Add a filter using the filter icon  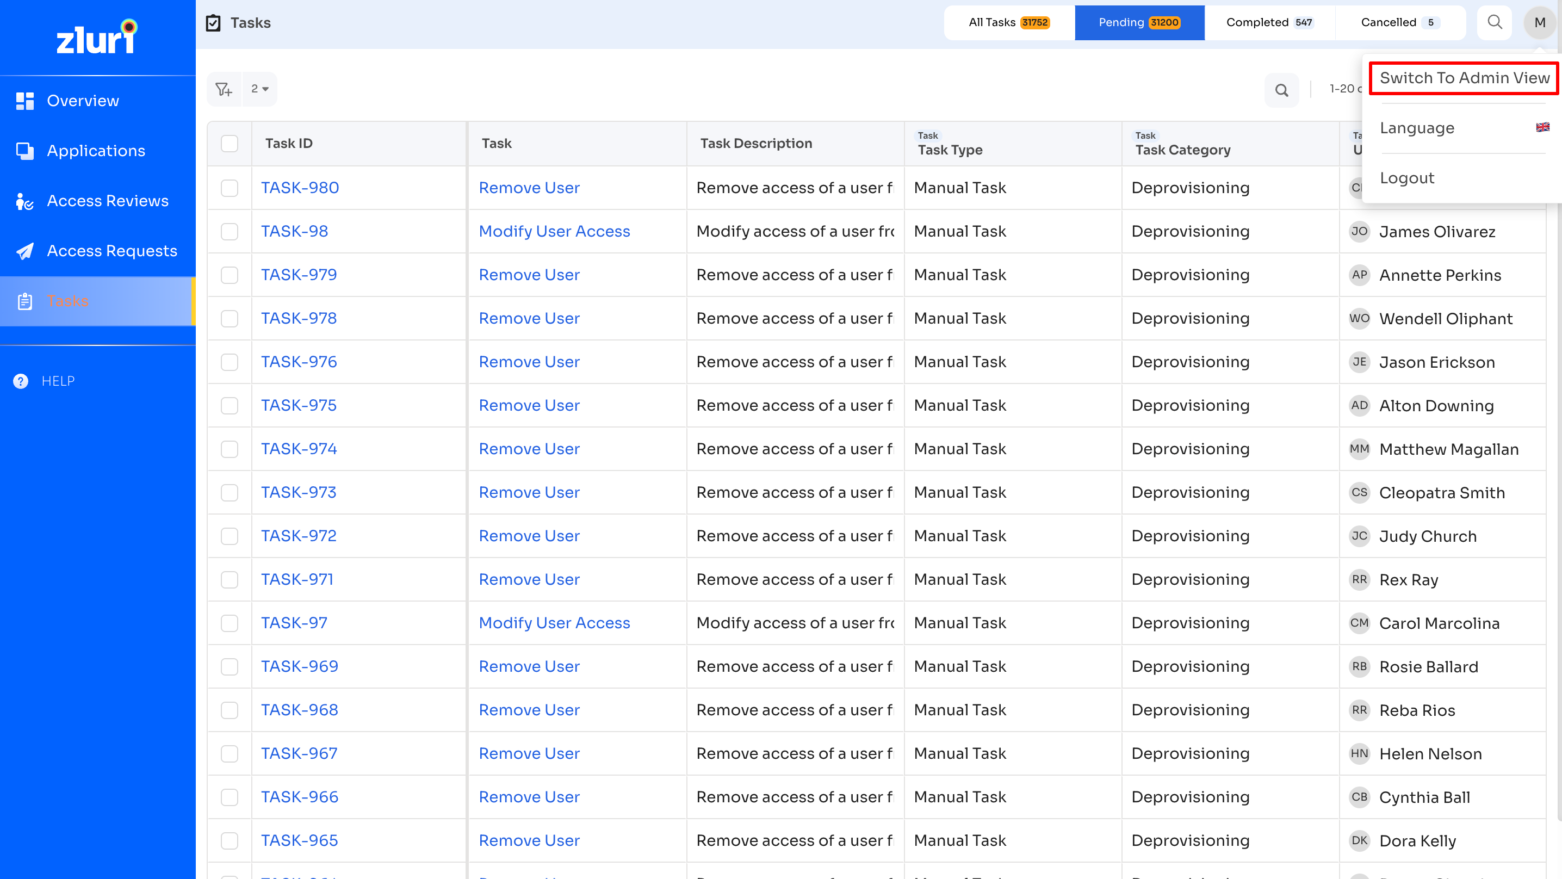223,89
